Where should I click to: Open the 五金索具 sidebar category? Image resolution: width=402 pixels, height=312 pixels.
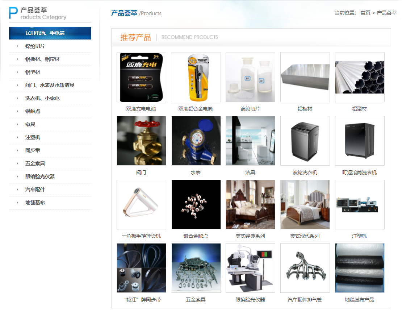click(35, 163)
